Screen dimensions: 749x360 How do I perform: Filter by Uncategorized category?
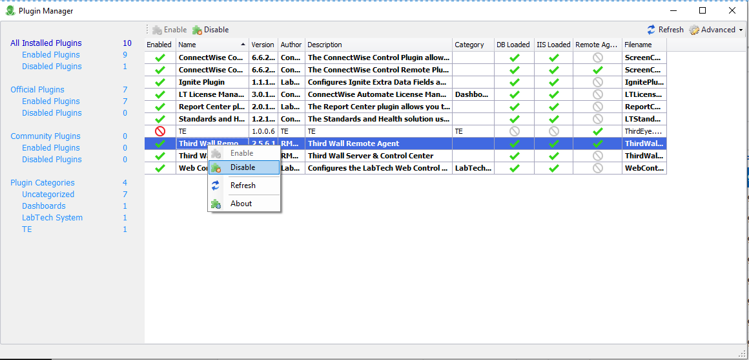48,195
